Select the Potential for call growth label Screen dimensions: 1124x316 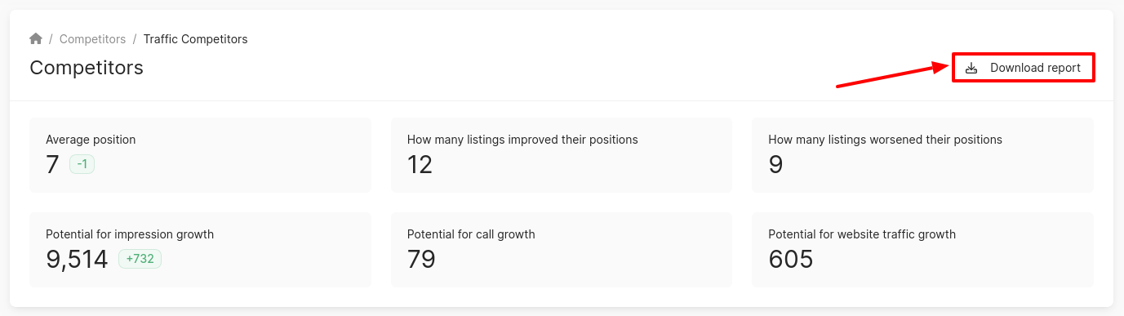[471, 234]
